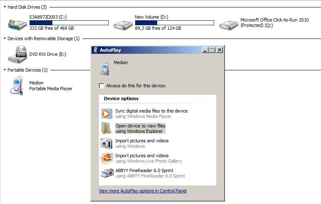Choose Import pictures and videos using Live Photo Gallery
This screenshot has width=321, height=204.
[x=148, y=158]
